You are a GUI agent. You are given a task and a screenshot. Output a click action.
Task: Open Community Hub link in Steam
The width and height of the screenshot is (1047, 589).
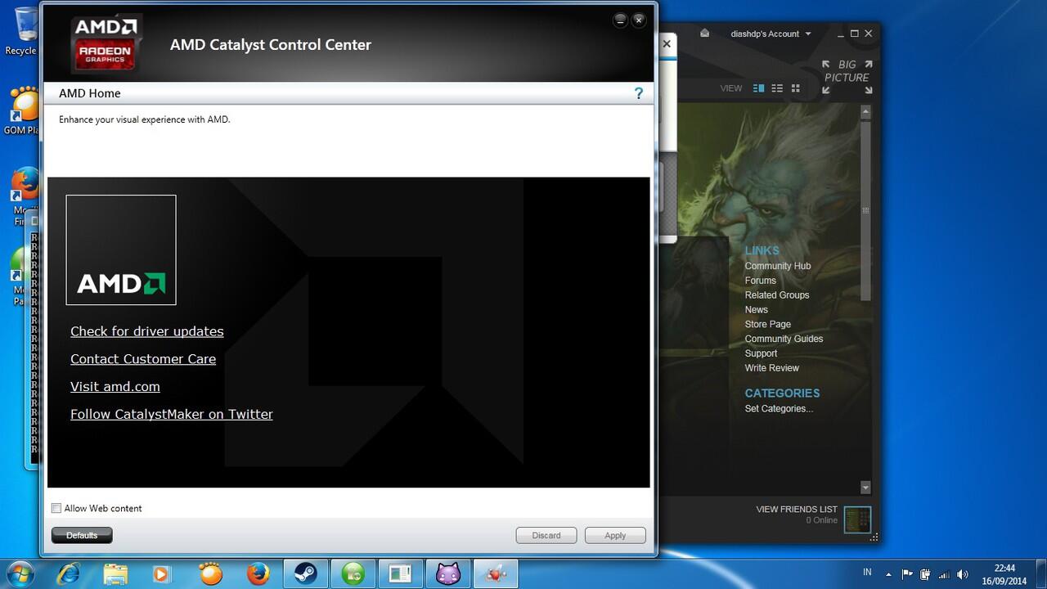[x=778, y=266]
